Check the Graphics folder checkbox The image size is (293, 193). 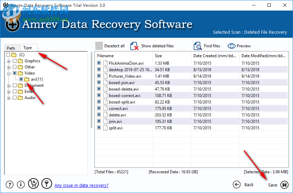[x=15, y=61]
